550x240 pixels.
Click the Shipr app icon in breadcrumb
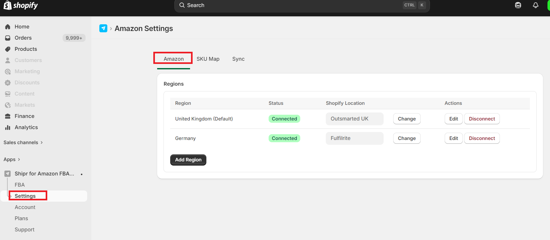point(103,28)
